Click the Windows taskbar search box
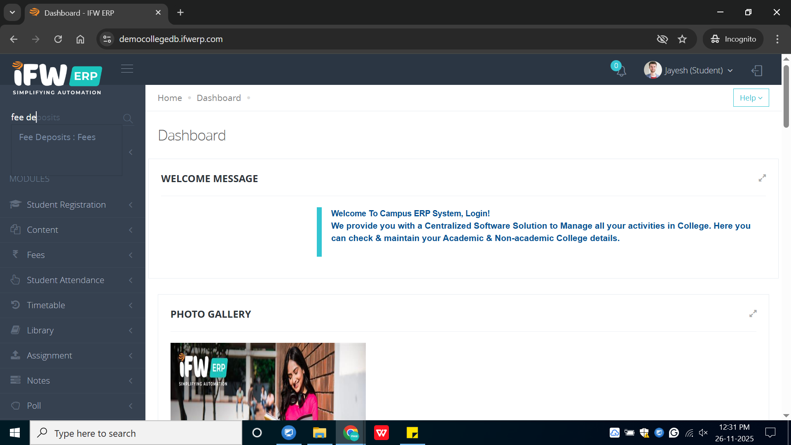The height and width of the screenshot is (445, 791). click(136, 433)
